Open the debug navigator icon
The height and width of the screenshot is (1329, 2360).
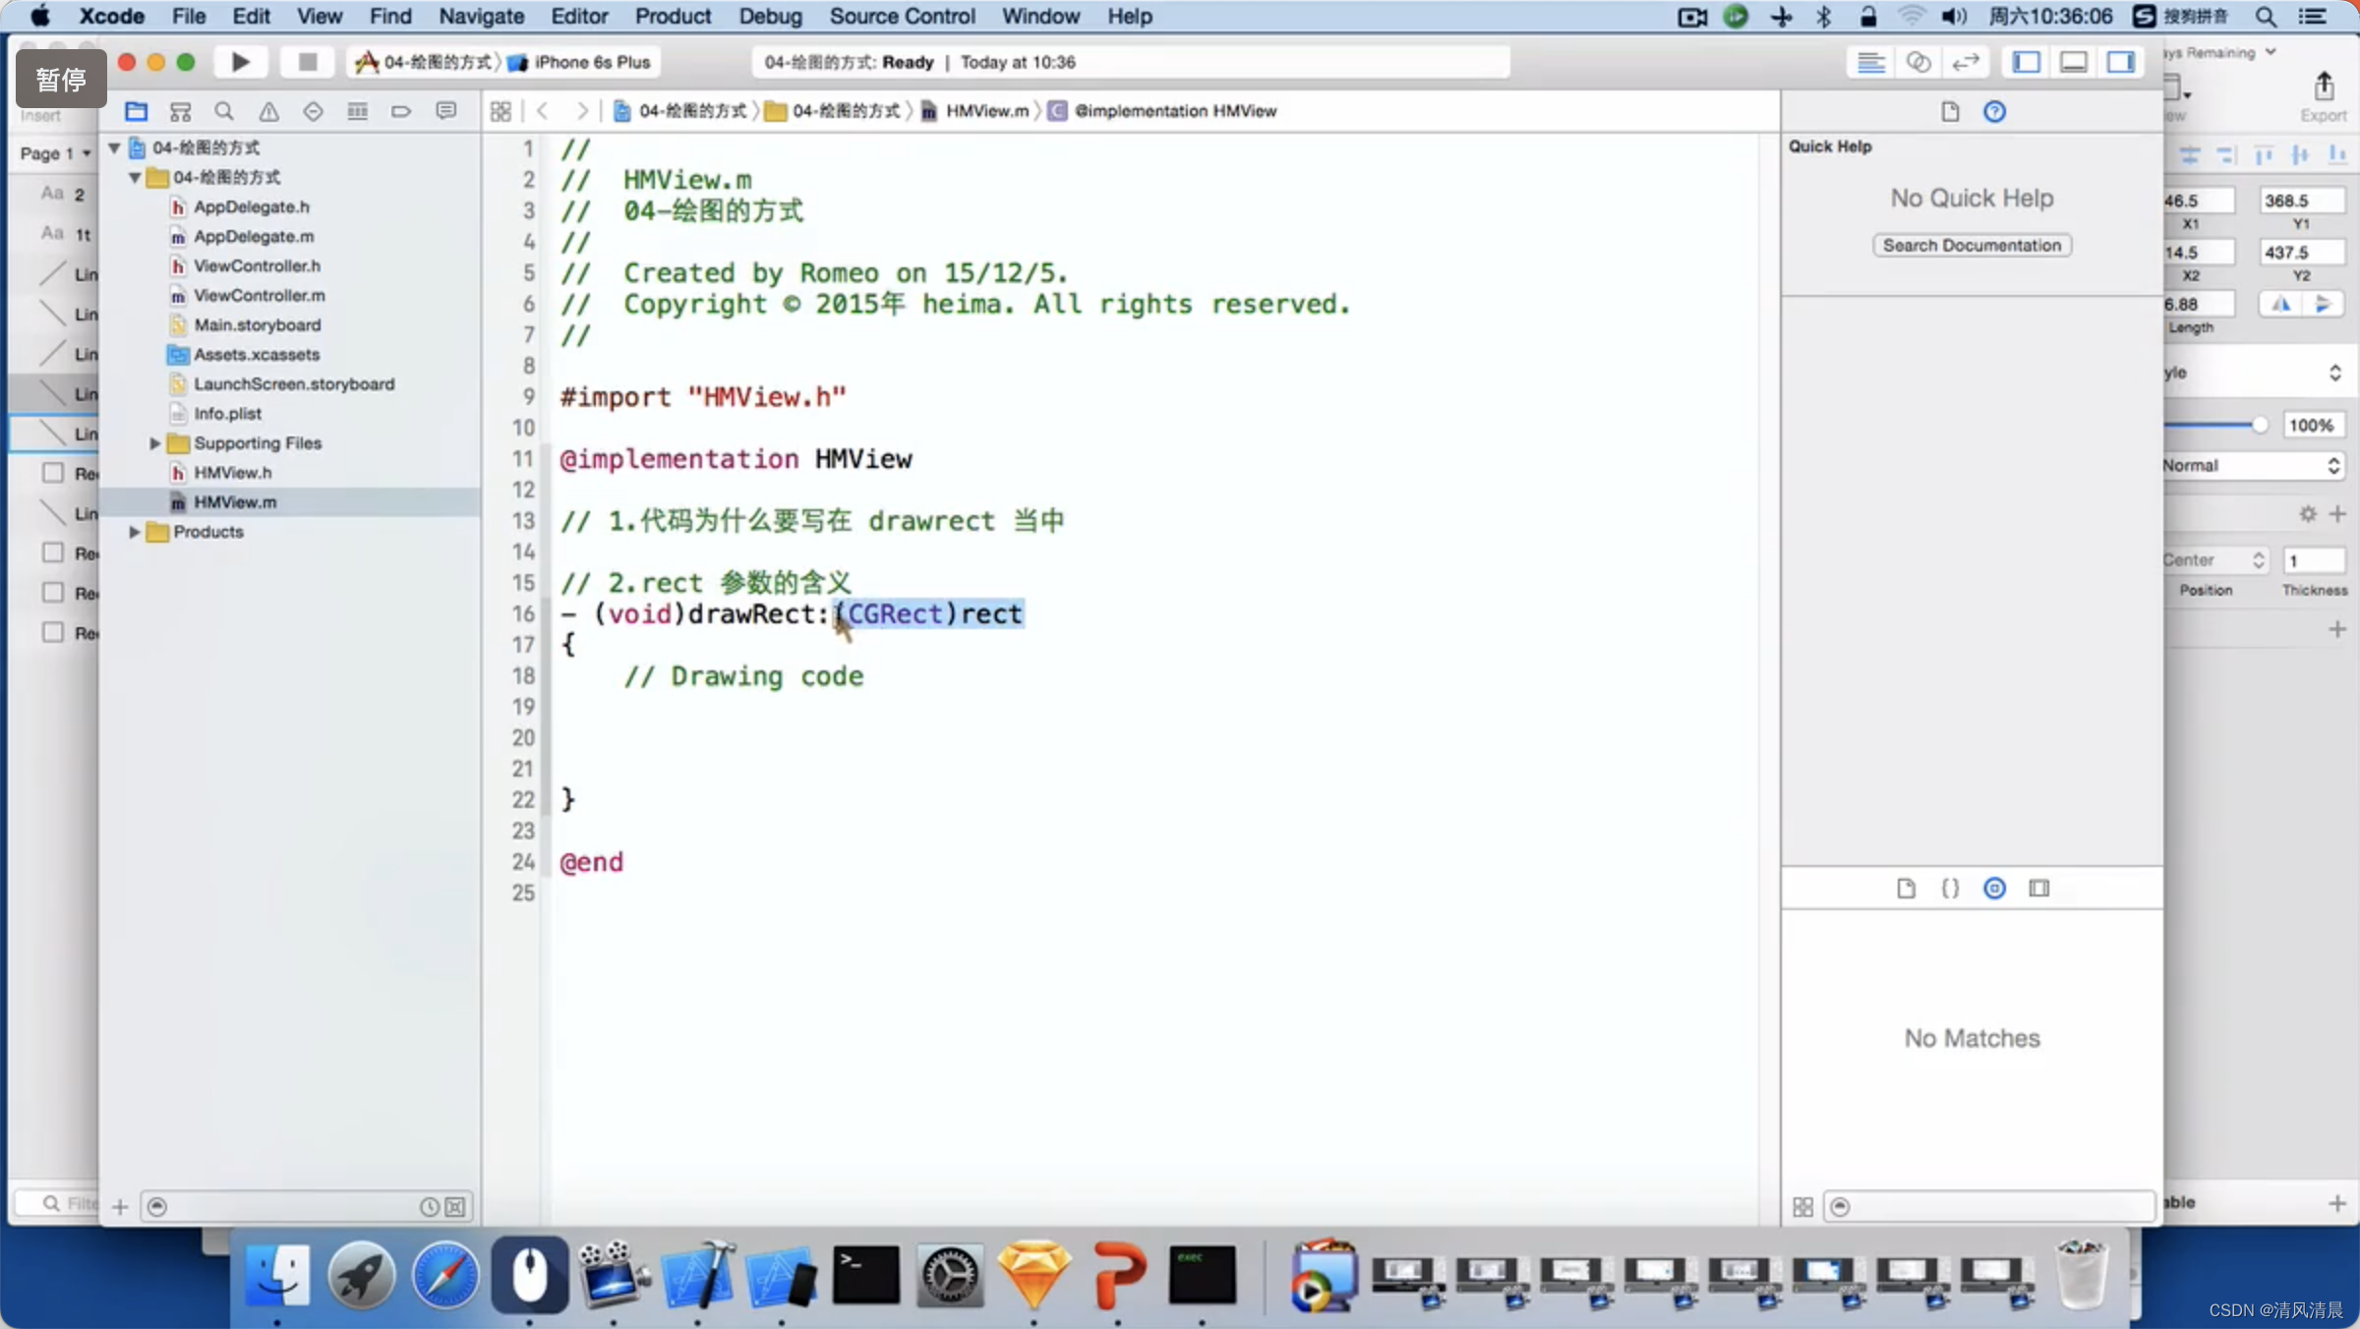click(357, 111)
